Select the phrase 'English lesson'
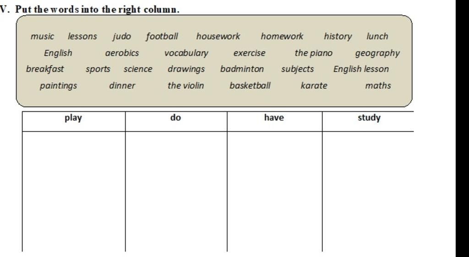This screenshot has height=257, width=469. [x=361, y=69]
